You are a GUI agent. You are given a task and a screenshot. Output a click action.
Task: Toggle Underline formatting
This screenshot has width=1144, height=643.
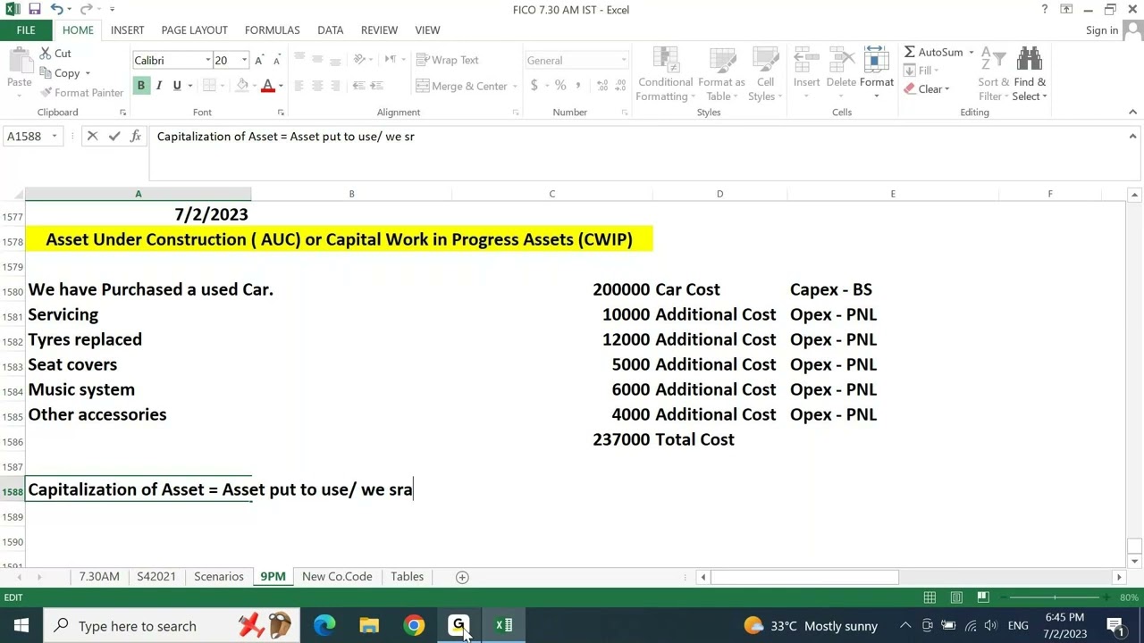coord(177,86)
